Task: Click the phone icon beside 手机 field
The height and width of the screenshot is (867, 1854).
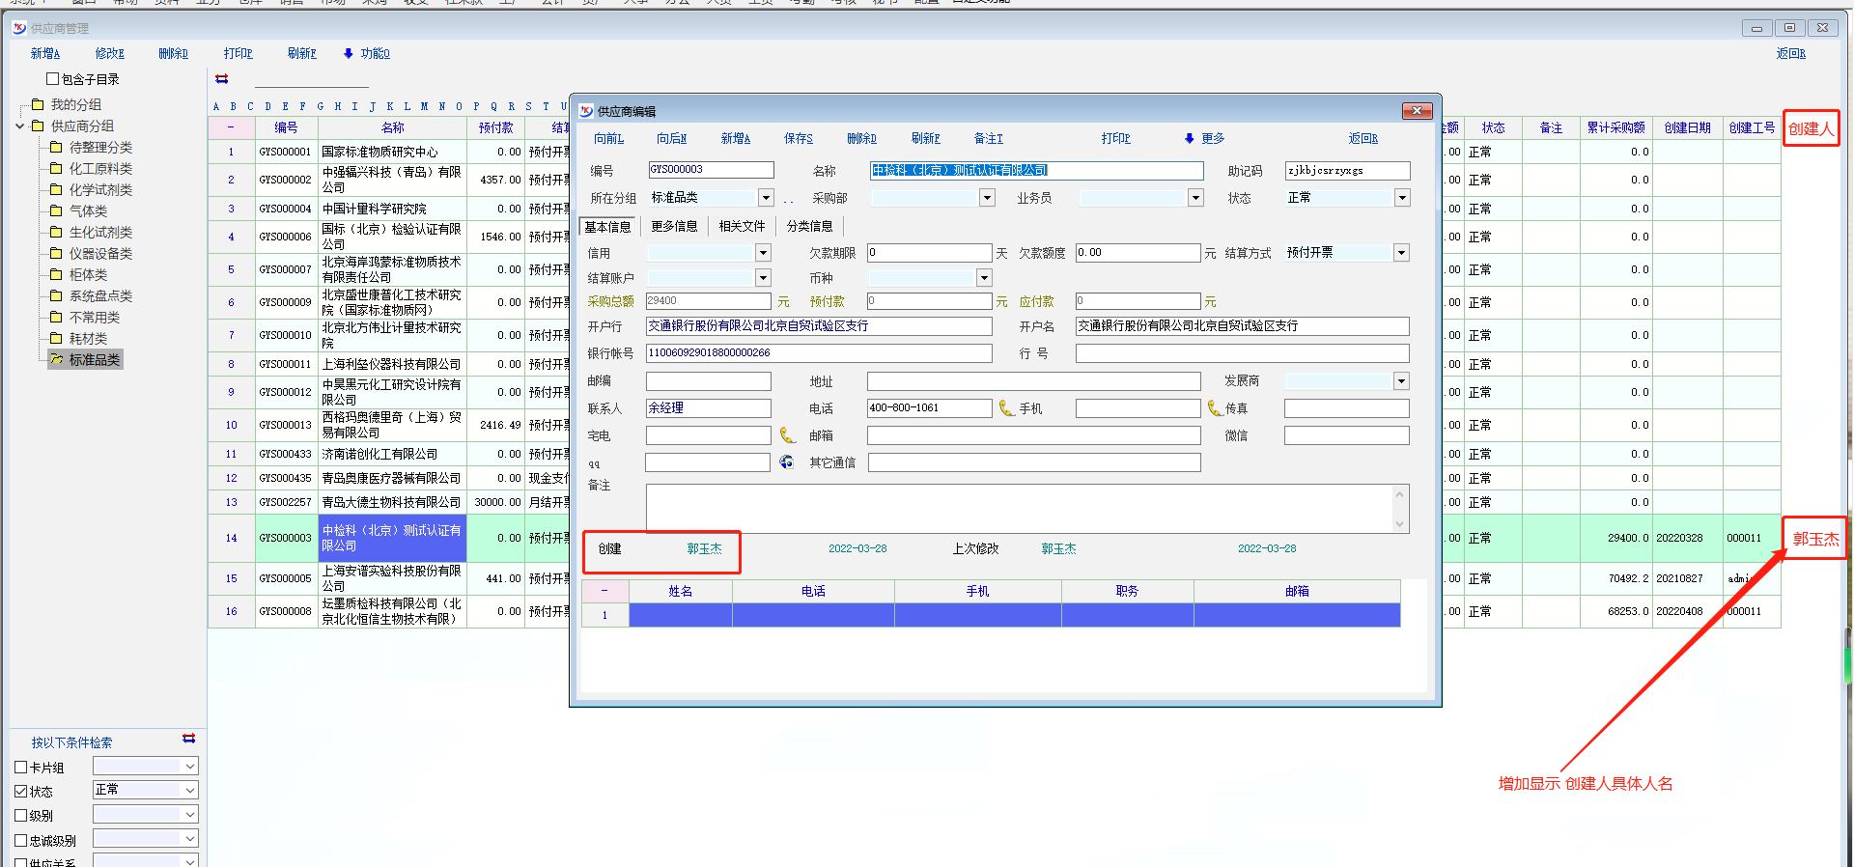Action: [x=1215, y=408]
